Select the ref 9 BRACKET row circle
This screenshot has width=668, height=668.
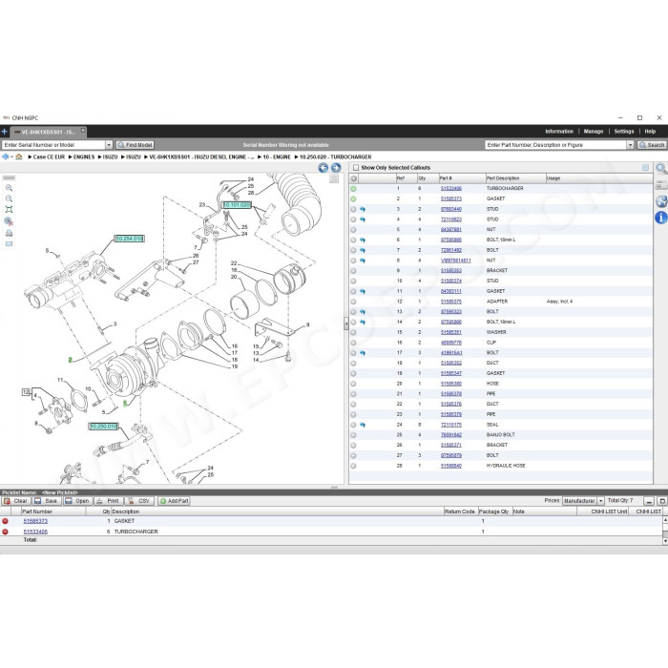353,271
